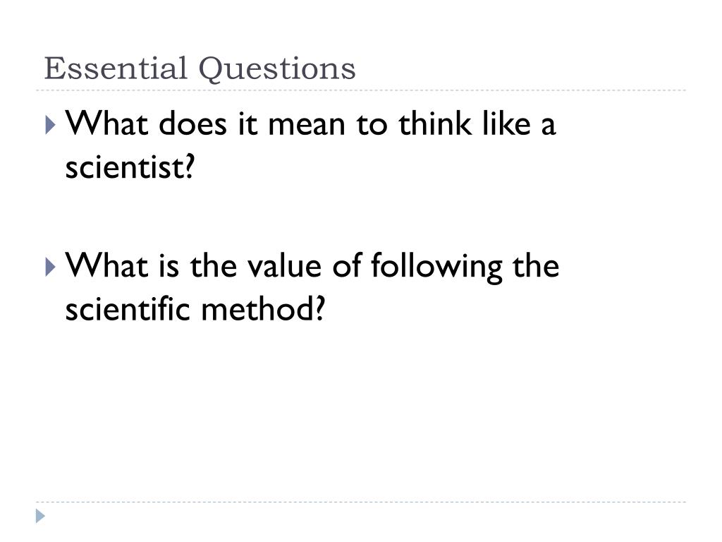This screenshot has width=722, height=542.
Task: Click the word 'scientist?' in the first bullet
Action: tap(130, 167)
